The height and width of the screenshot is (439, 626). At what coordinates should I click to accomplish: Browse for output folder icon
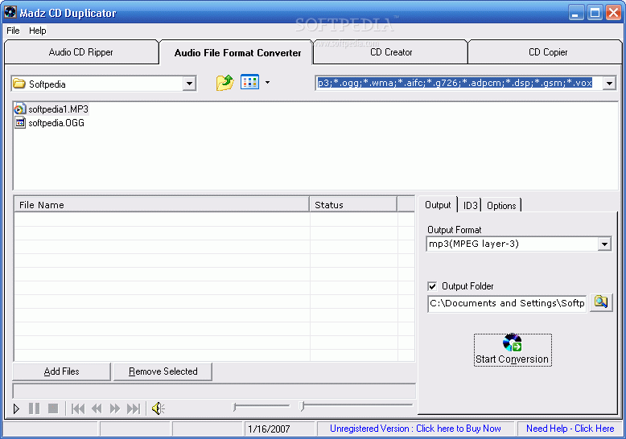pos(601,302)
